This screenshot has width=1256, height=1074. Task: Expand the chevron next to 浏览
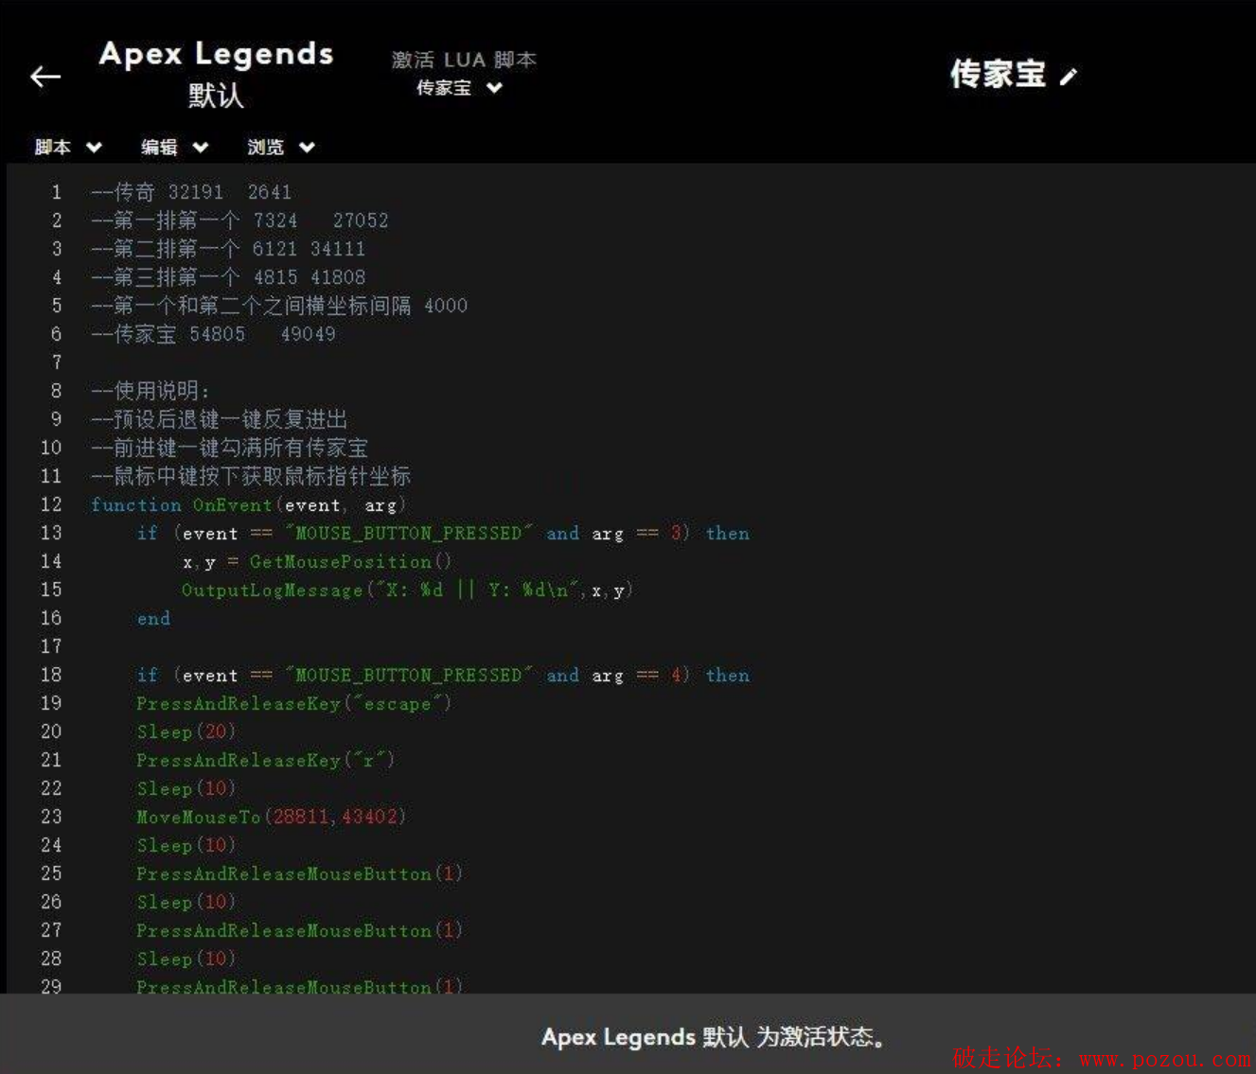[307, 147]
